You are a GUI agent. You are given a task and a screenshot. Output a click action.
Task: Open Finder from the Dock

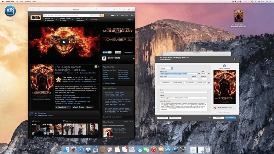(x=66, y=150)
